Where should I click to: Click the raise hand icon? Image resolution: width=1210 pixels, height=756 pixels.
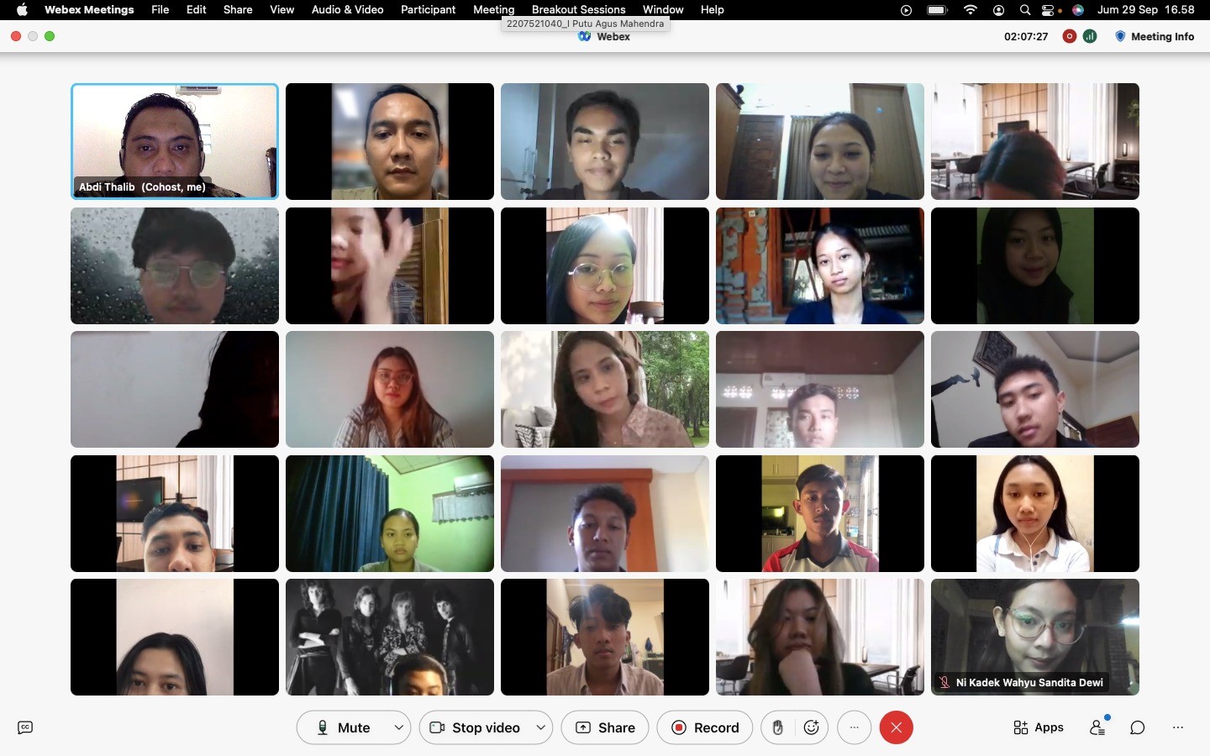pyautogui.click(x=778, y=727)
